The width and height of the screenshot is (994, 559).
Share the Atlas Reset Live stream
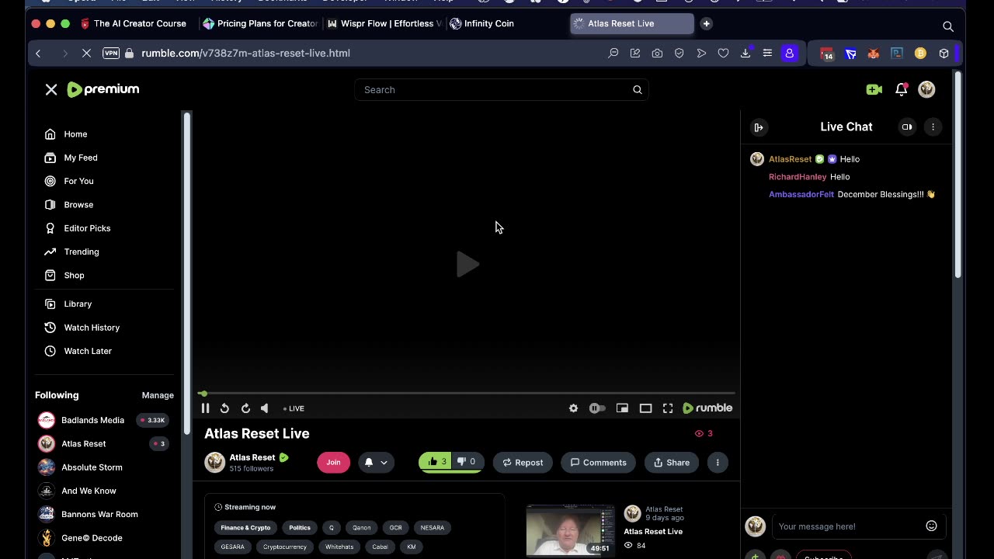(x=672, y=462)
